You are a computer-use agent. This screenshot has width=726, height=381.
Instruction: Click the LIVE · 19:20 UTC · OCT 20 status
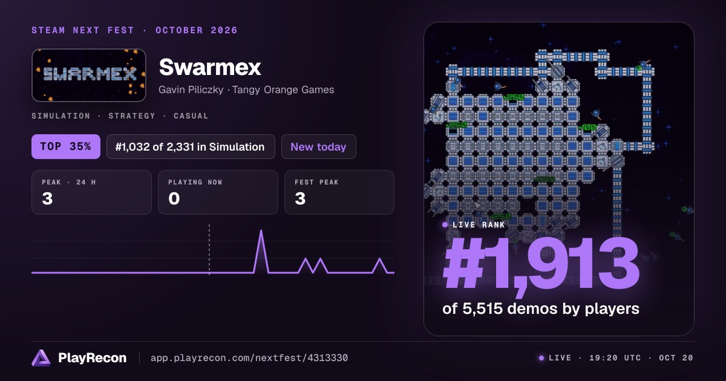[x=616, y=358]
